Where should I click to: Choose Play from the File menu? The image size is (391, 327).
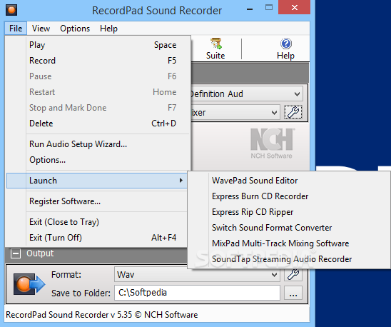pos(98,45)
